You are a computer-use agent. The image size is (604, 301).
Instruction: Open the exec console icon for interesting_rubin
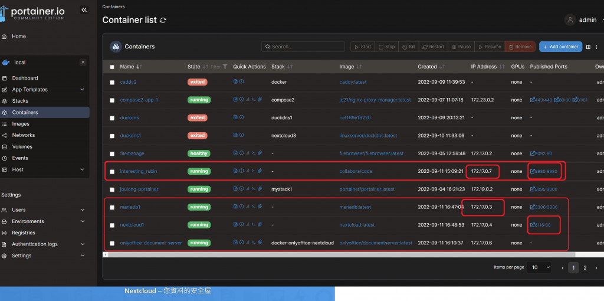pyautogui.click(x=254, y=171)
